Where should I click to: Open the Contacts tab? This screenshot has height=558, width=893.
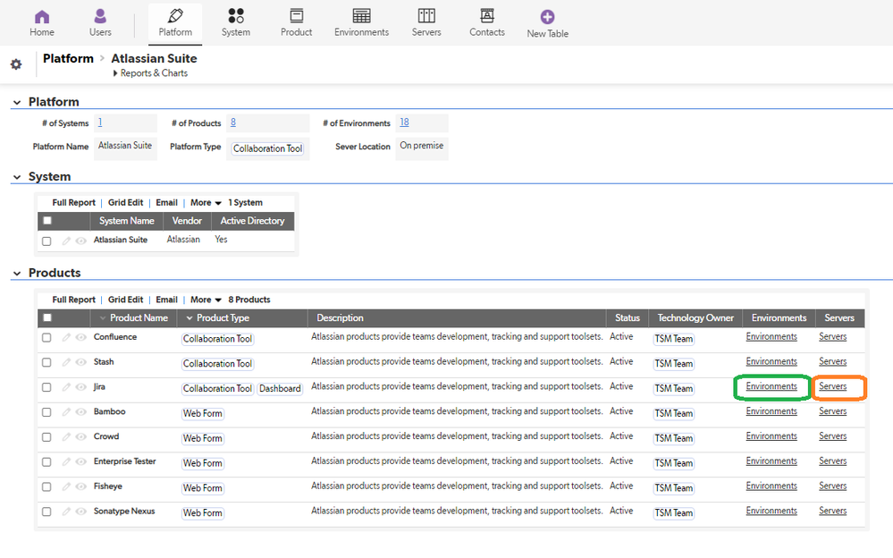click(487, 22)
